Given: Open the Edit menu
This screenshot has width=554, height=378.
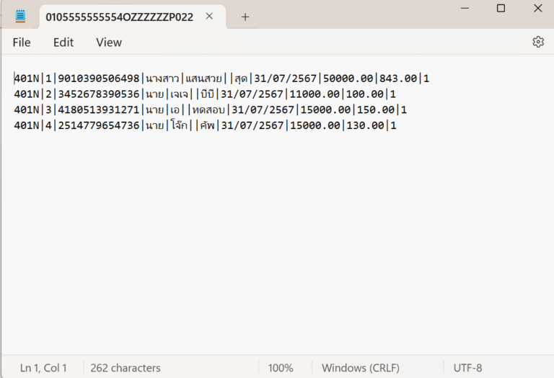Looking at the screenshot, I should coord(63,42).
